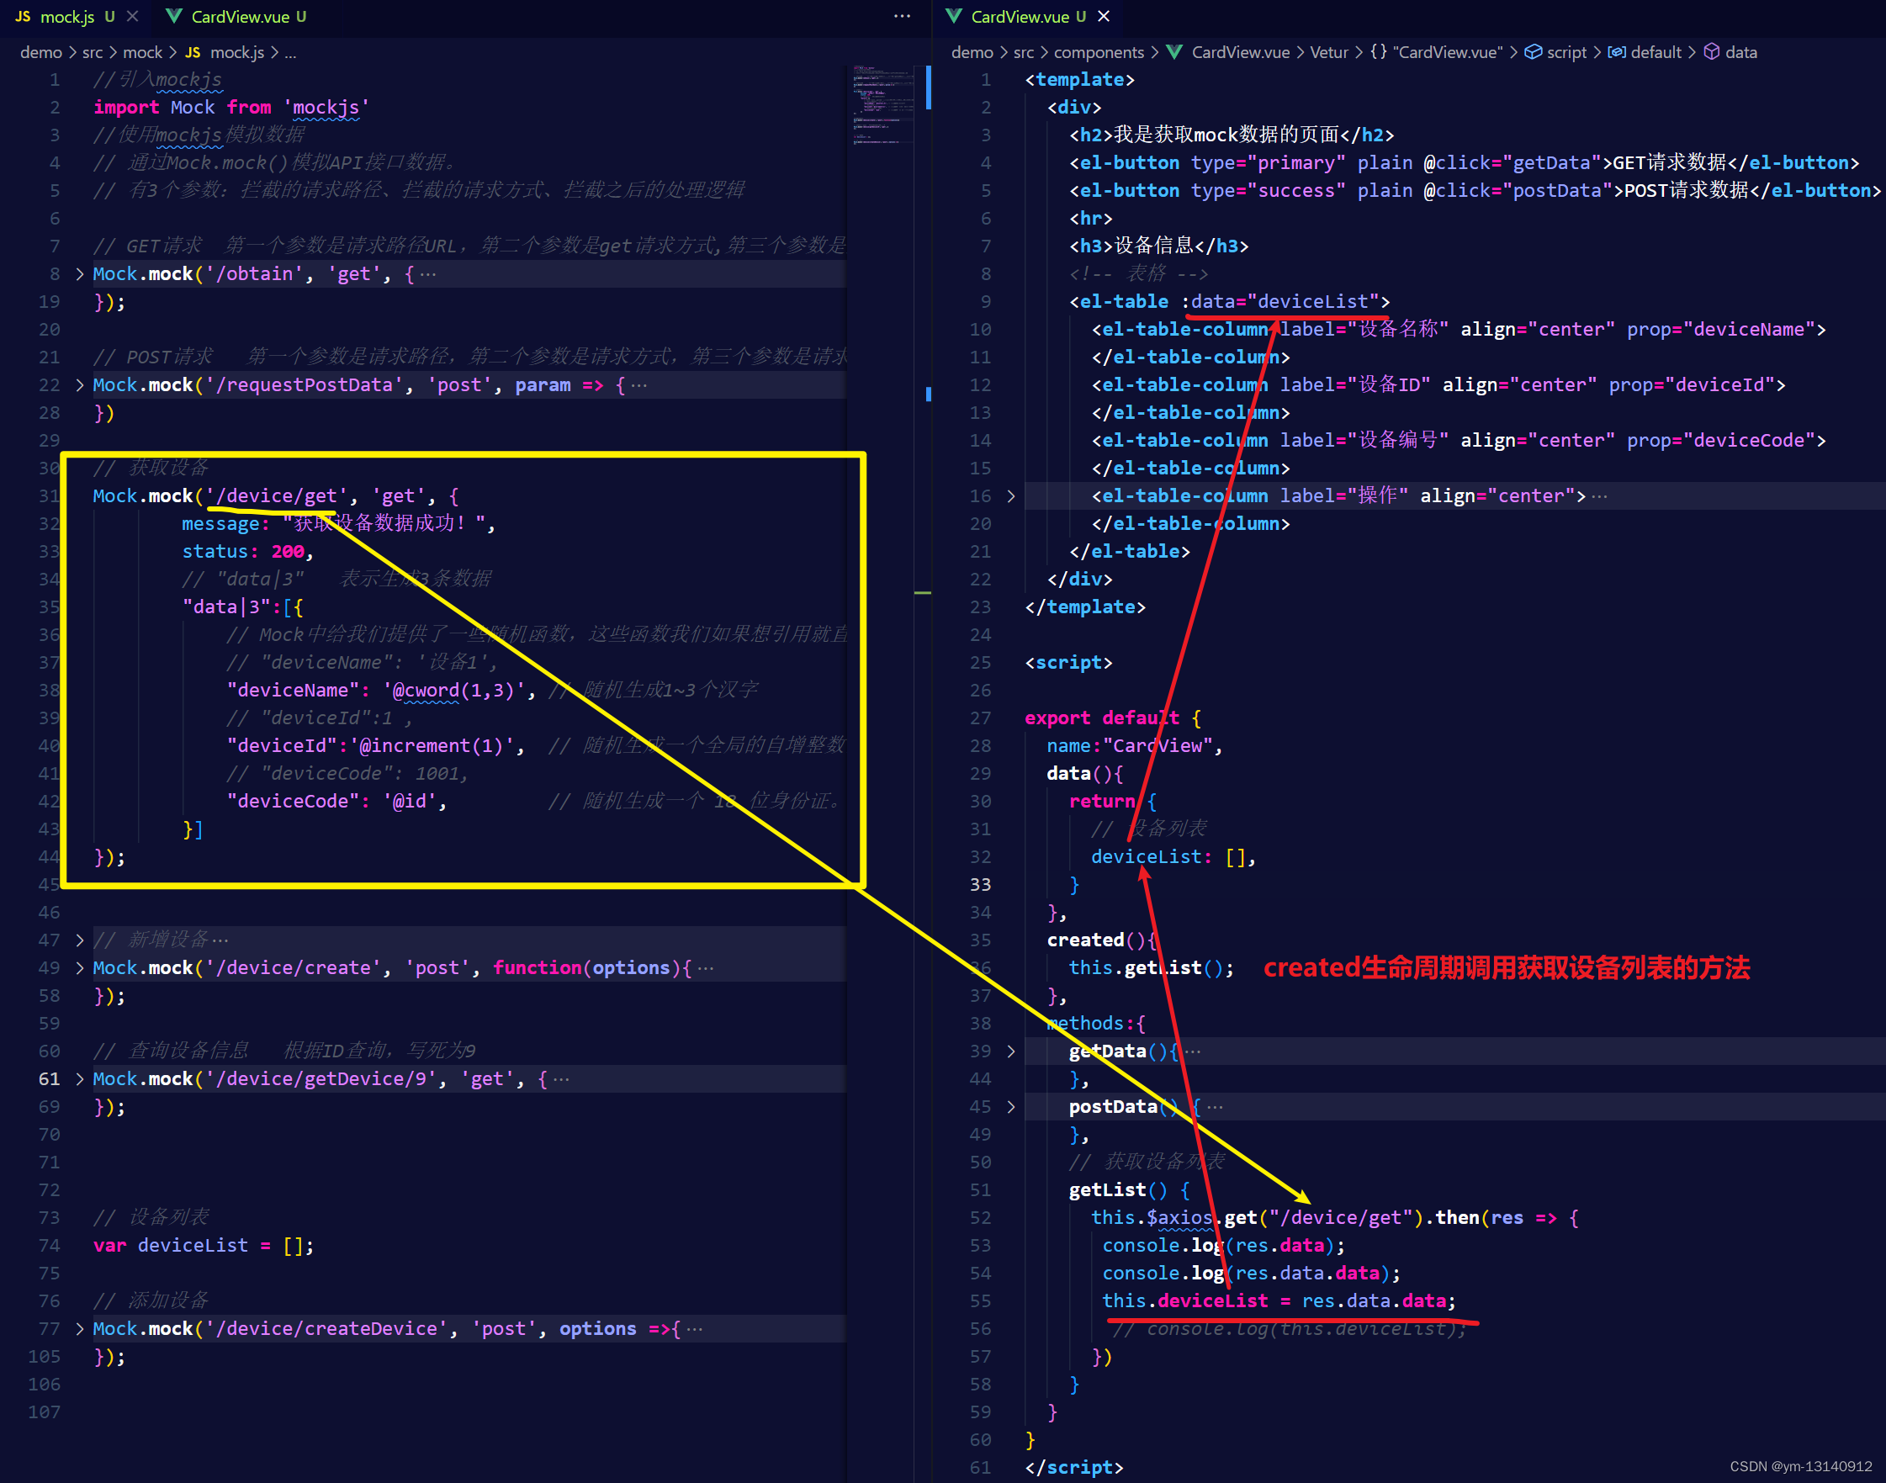Click 'mockjs' string in the import statement
The width and height of the screenshot is (1886, 1483).
326,108
